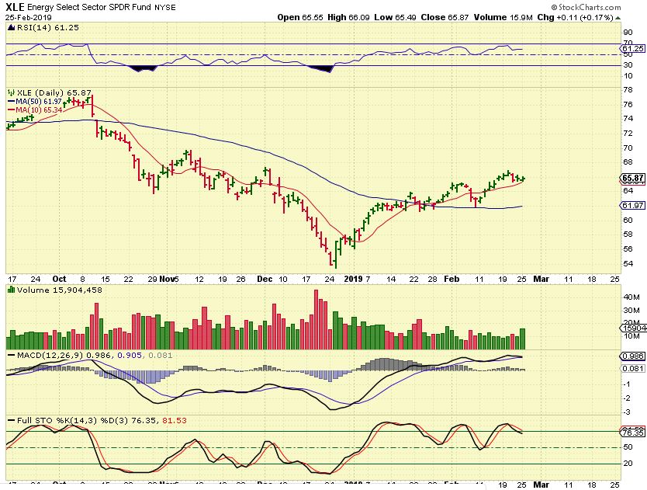Click the date '25-Feb-2019'
The width and height of the screenshot is (647, 490).
tap(29, 17)
